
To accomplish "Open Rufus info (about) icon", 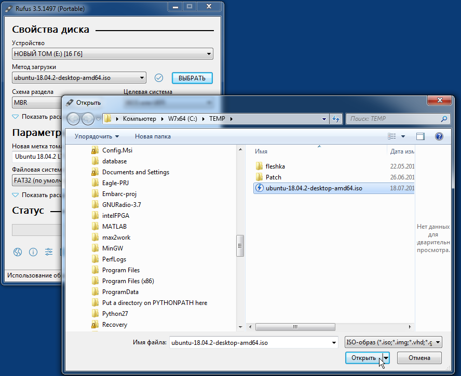I will click(33, 252).
